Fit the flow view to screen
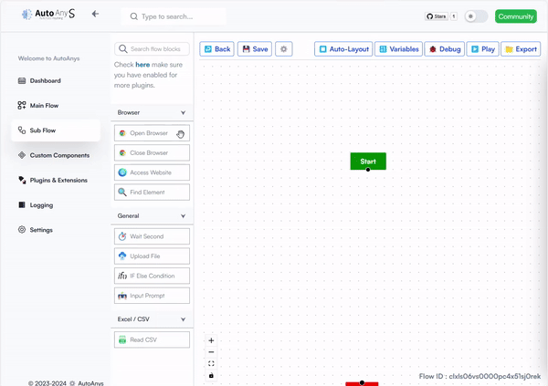548x386 pixels. [x=211, y=364]
